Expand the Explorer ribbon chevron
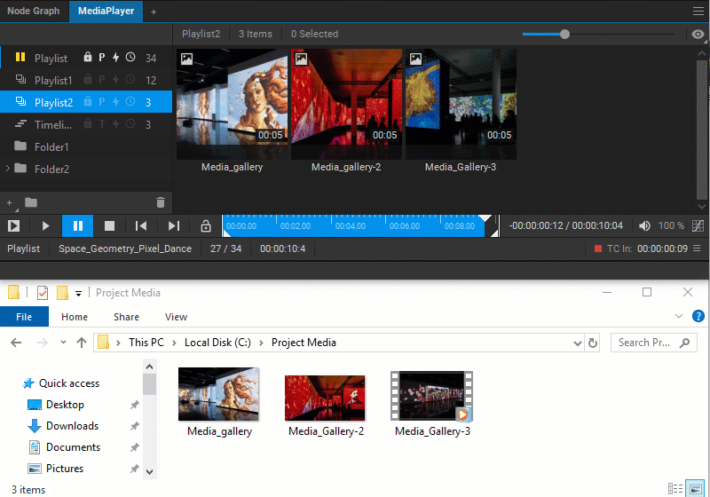The height and width of the screenshot is (497, 710). 678,316
